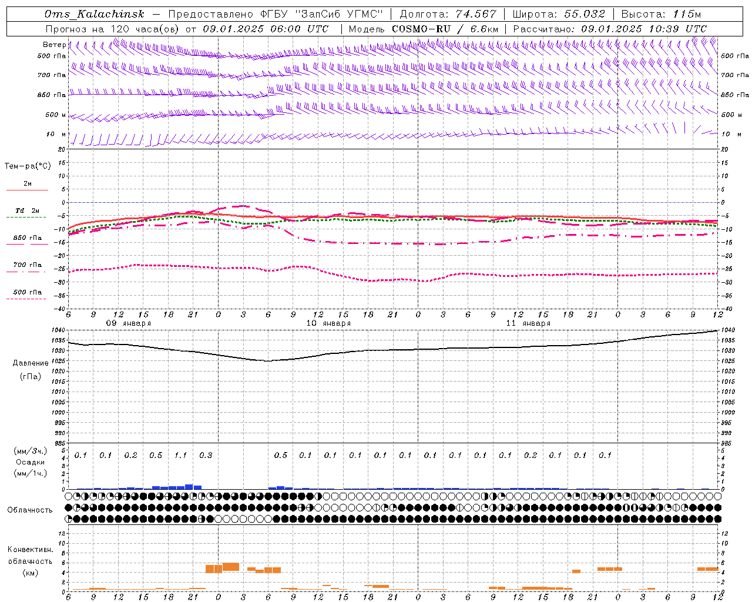Click the elevation value Высота: 115м
Image resolution: width=752 pixels, height=602 pixels.
click(x=661, y=15)
